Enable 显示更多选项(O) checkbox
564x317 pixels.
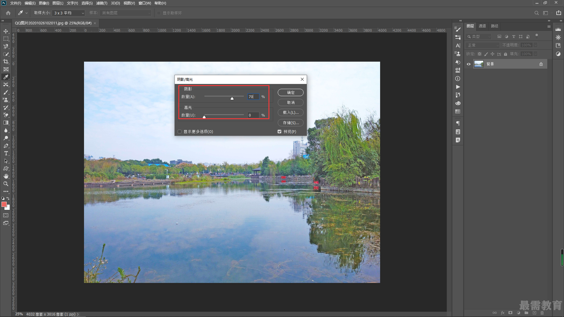tap(180, 131)
